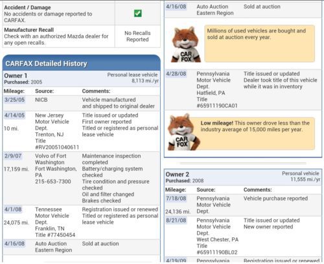The image size is (324, 264).
Task: Click the Low mileage yellow note box
Action: pyautogui.click(x=257, y=134)
